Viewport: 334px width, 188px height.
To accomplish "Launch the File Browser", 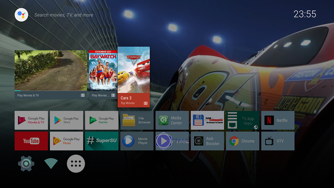I will 137,120.
